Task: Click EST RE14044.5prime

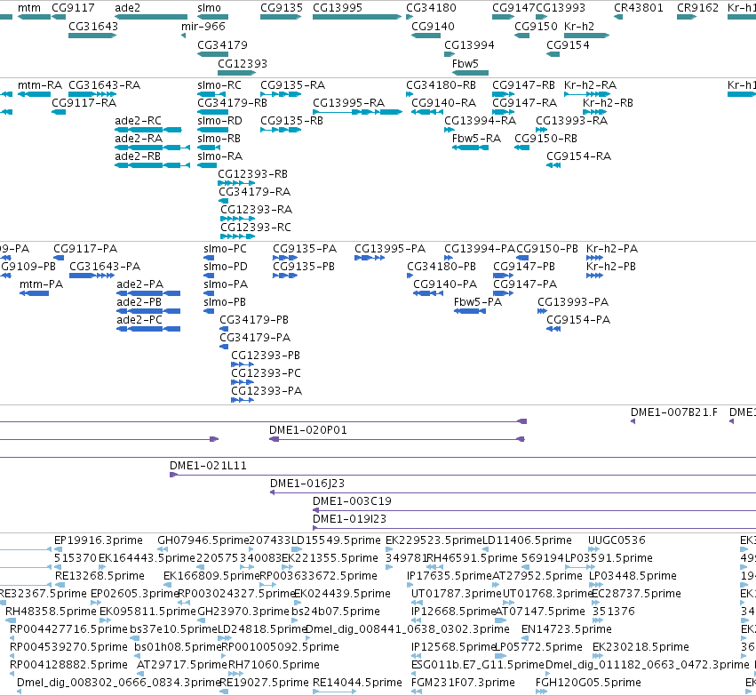Action: (x=335, y=692)
